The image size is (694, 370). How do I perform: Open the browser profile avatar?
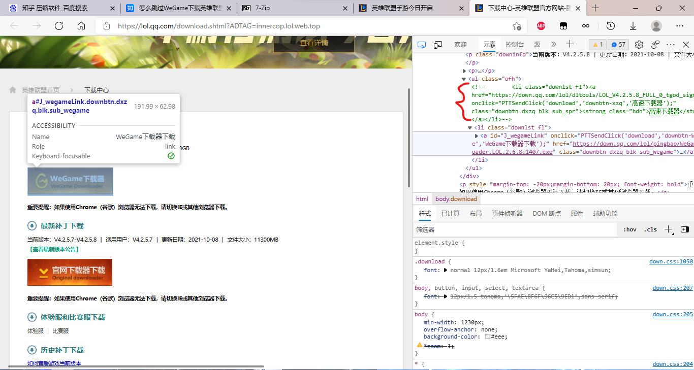tap(656, 26)
